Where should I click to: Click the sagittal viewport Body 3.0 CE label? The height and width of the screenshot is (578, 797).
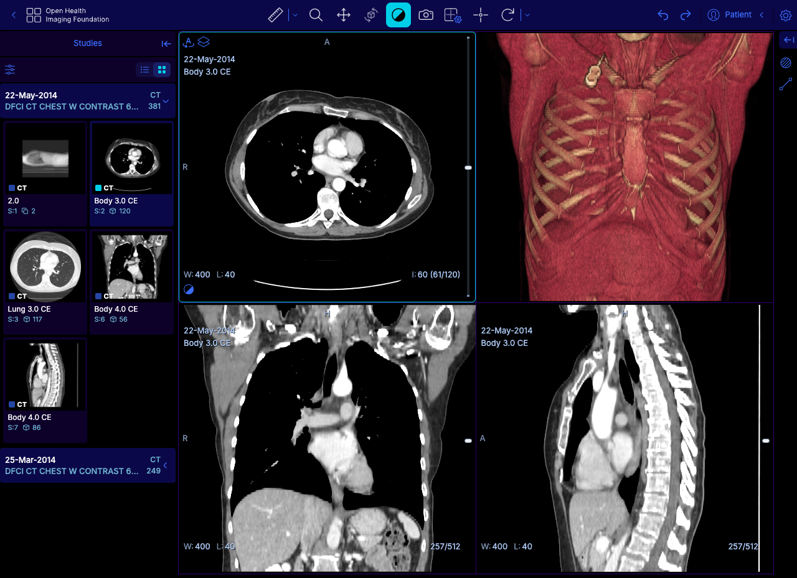[504, 343]
